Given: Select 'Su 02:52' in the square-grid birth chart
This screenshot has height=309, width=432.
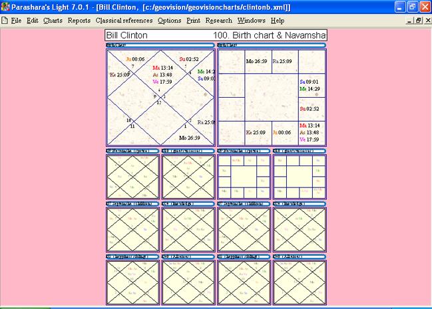Looking at the screenshot, I should click(x=309, y=109).
